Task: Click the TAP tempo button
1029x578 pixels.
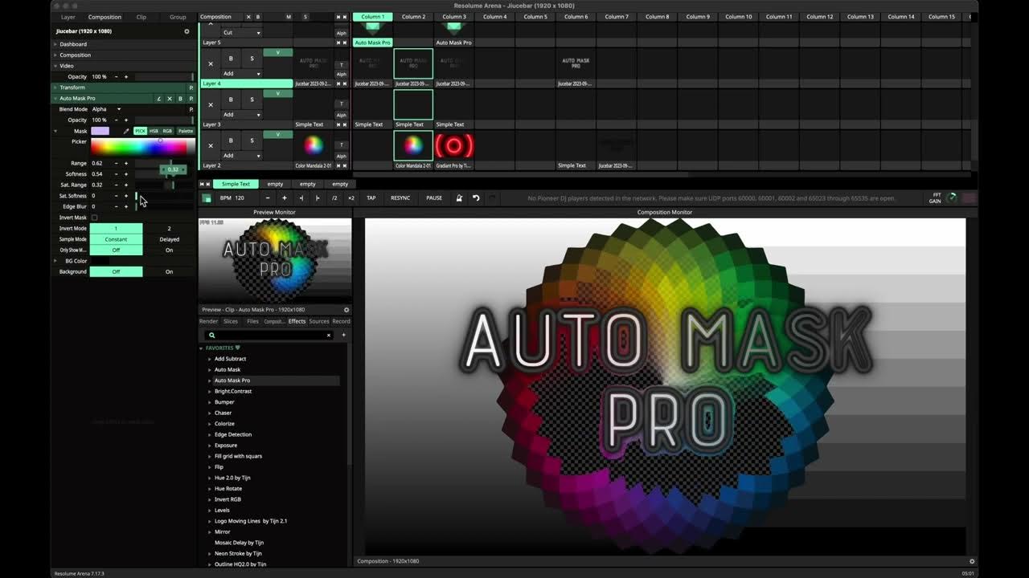Action: (x=371, y=197)
